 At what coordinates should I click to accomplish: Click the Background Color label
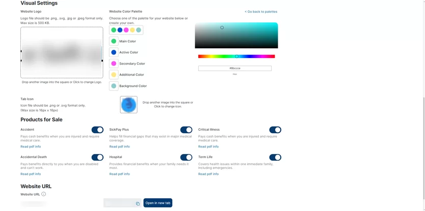(133, 86)
